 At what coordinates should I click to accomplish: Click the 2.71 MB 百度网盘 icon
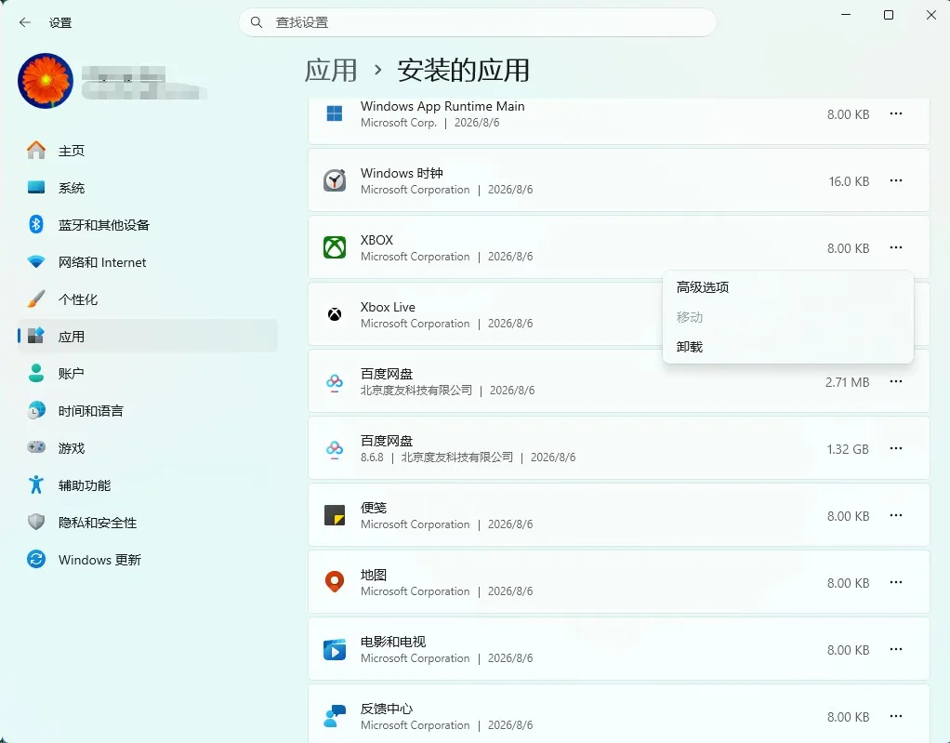pos(335,382)
